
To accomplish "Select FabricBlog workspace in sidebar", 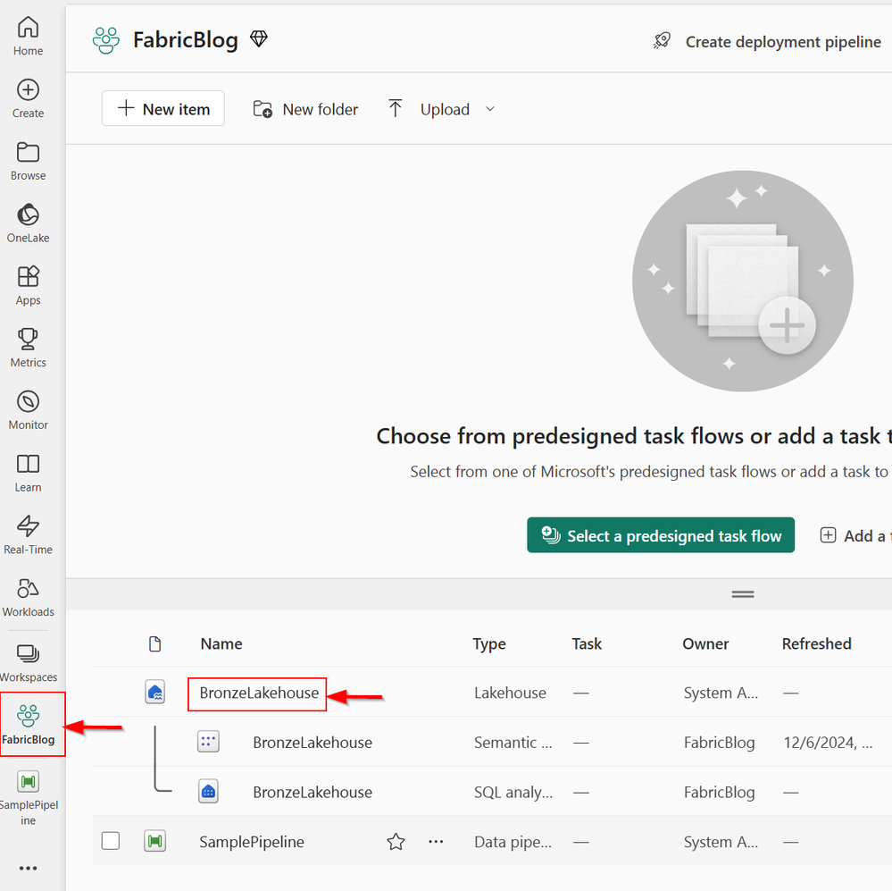I will pyautogui.click(x=28, y=725).
